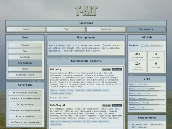
Task: Open Главная in the top navigation bar
Action: 26,29
